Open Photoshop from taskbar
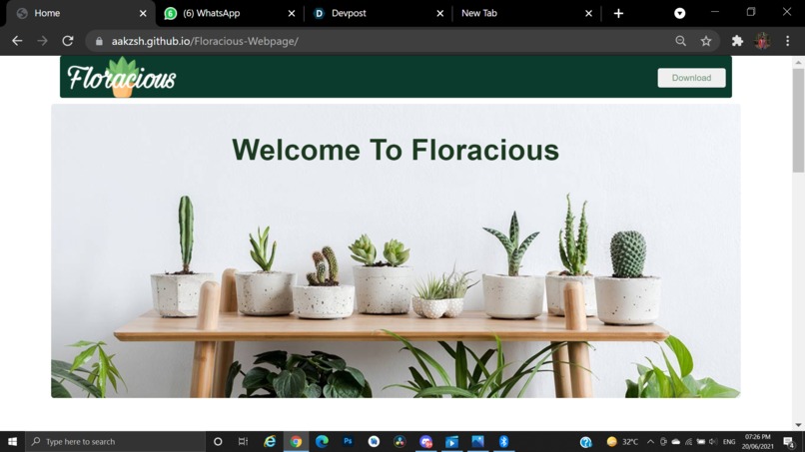This screenshot has height=452, width=805. [348, 441]
